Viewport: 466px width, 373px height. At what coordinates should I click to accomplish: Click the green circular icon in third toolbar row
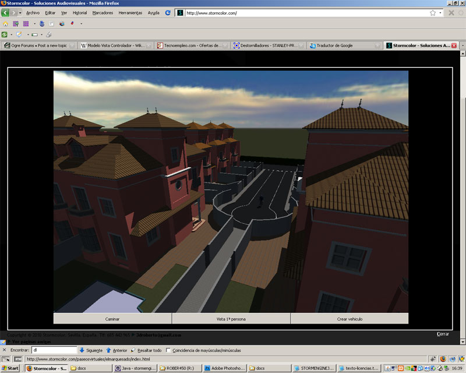pos(5,35)
